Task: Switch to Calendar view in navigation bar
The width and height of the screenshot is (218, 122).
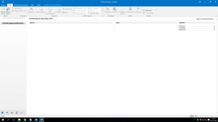Action: click(x=7, y=113)
